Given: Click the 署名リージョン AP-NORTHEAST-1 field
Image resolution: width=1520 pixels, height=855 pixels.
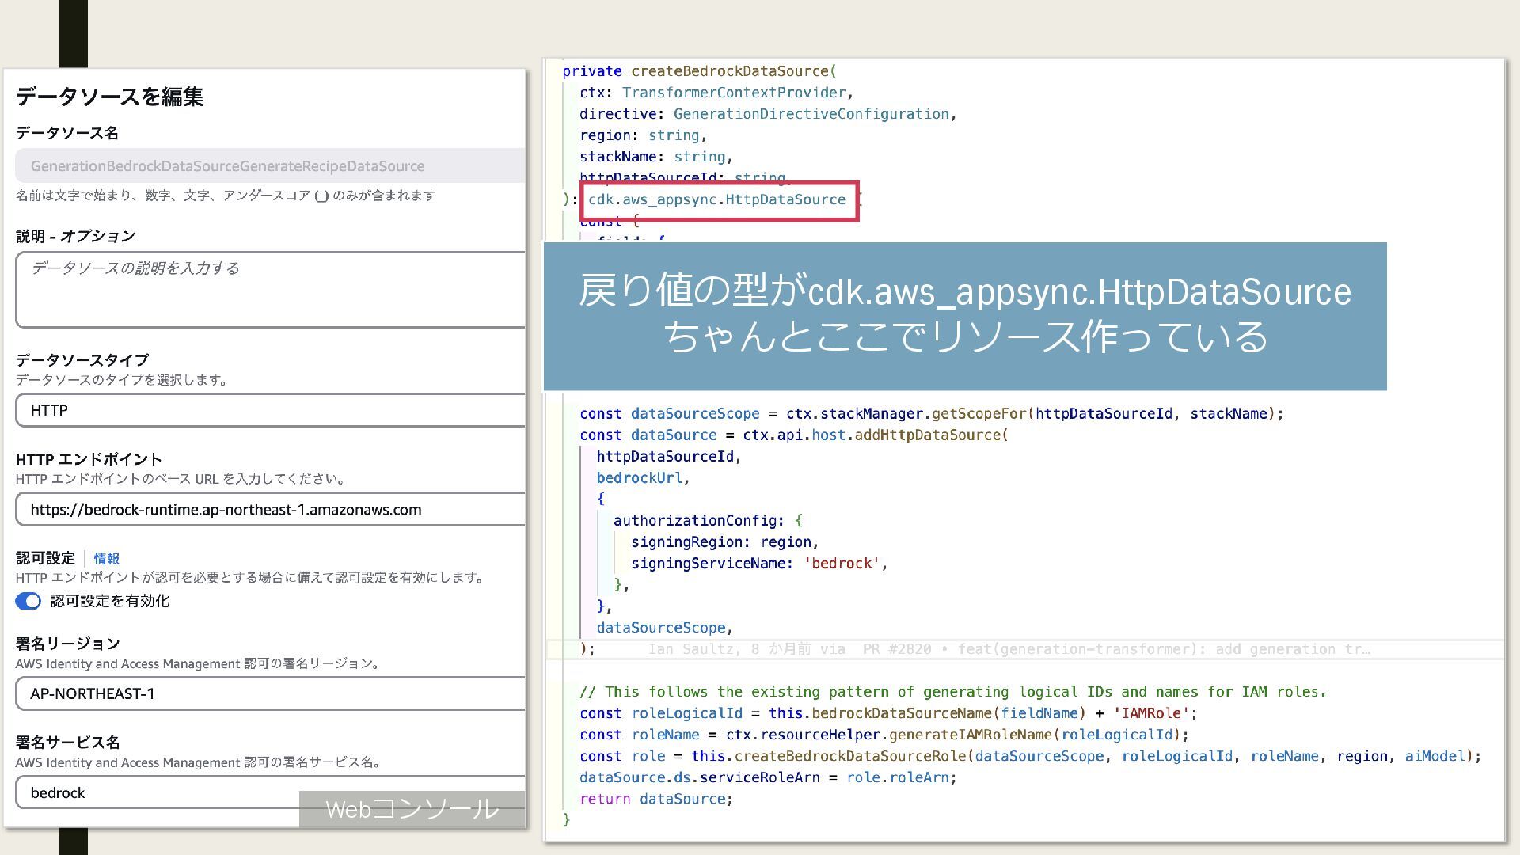Looking at the screenshot, I should pos(269,693).
